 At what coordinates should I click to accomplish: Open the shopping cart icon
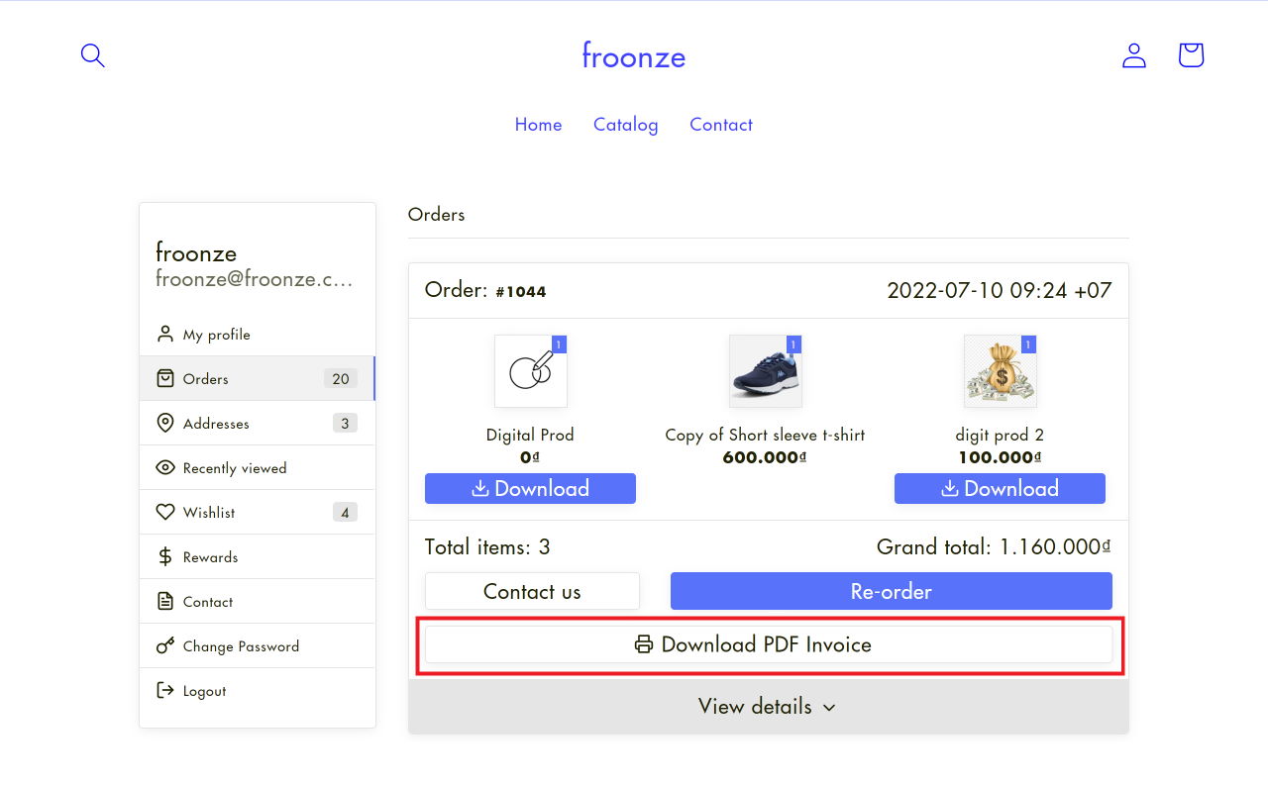click(x=1191, y=54)
